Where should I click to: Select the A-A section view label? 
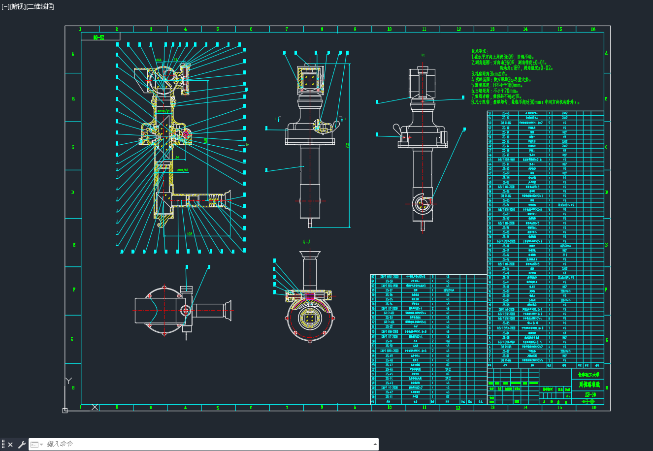[x=306, y=242]
